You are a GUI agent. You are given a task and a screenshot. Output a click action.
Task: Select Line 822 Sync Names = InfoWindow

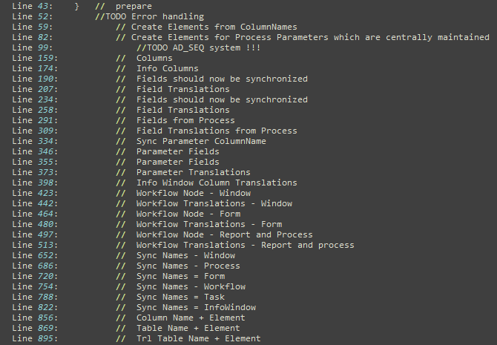pos(134,307)
